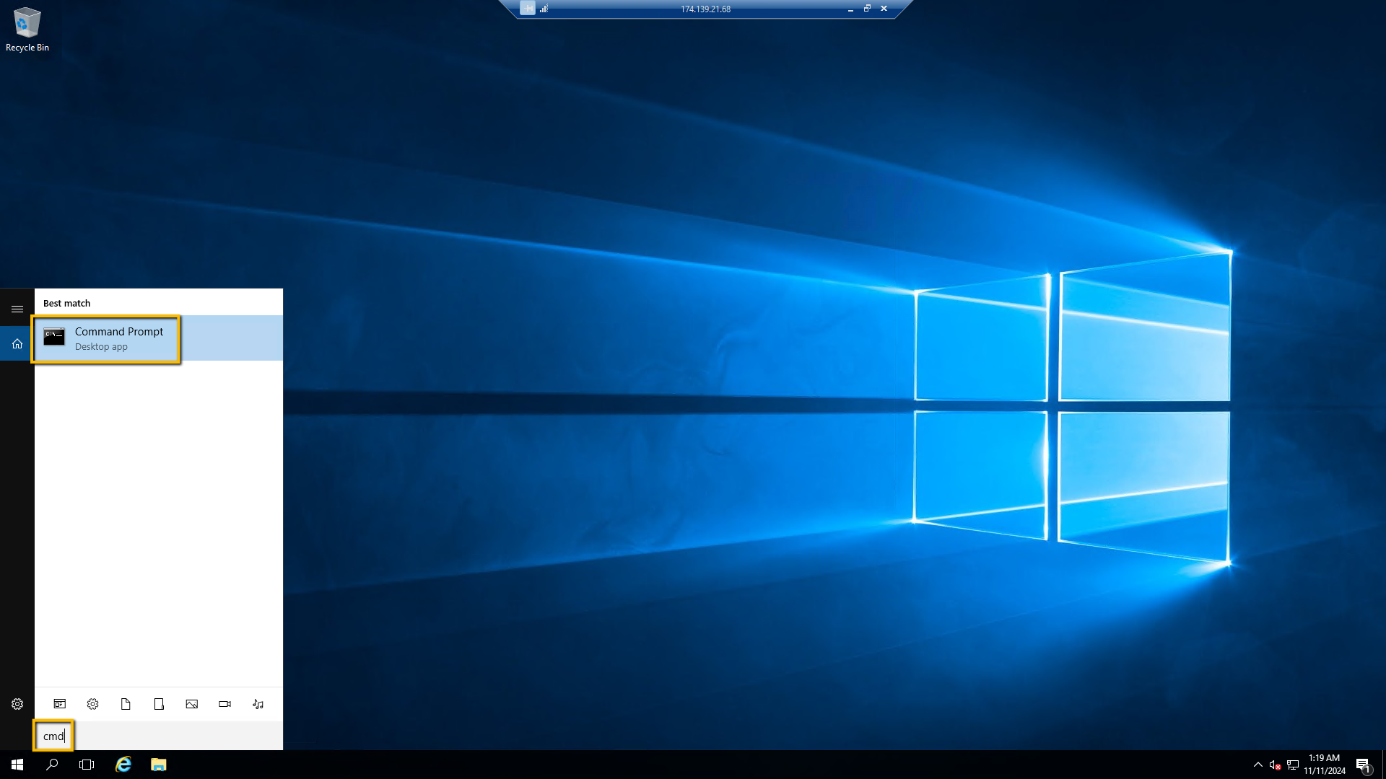Filter search results by Photos
Screen dimensions: 1386x779
[x=191, y=704]
